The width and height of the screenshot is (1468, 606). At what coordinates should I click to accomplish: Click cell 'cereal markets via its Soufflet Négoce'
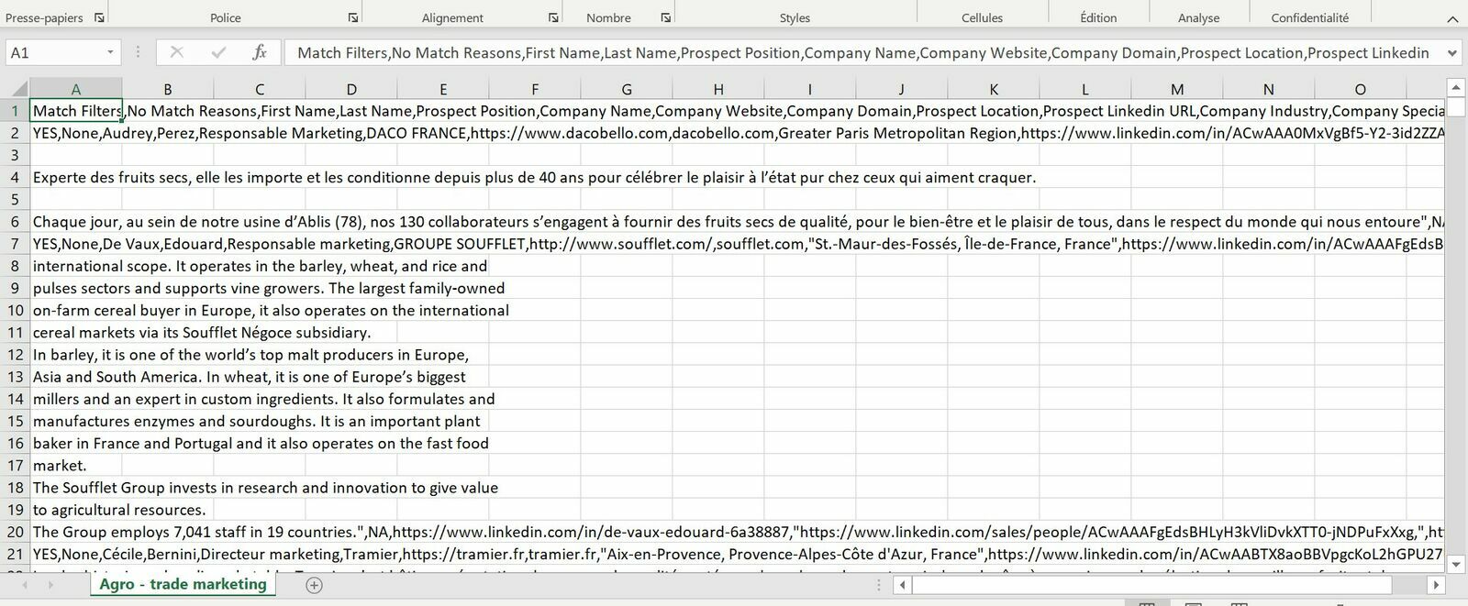76,332
